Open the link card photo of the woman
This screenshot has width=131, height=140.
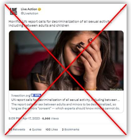(66, 60)
